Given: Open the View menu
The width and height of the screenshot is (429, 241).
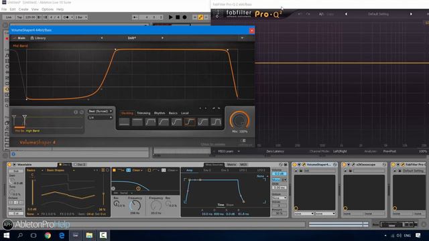Looking at the screenshot, I should click(35, 9).
